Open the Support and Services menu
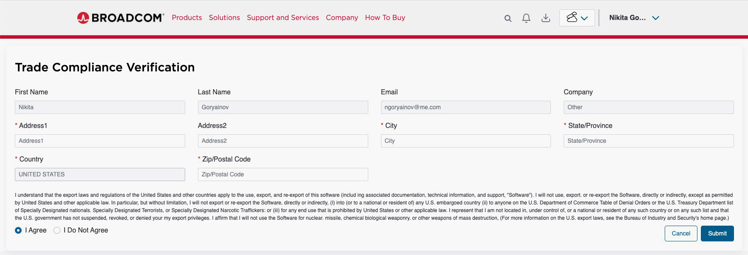Image resolution: width=748 pixels, height=255 pixels. (283, 18)
